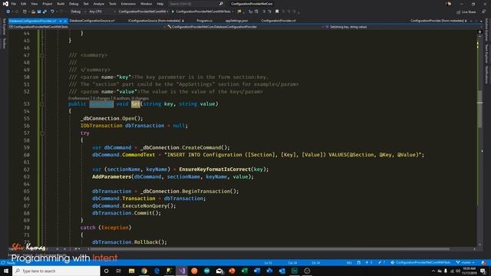Click the Save All toolbar icon

point(44,11)
